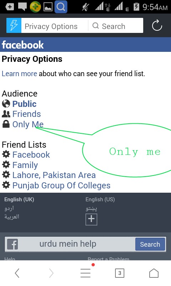Reload page with the refresh icon
The height and width of the screenshot is (286, 171).
click(157, 25)
